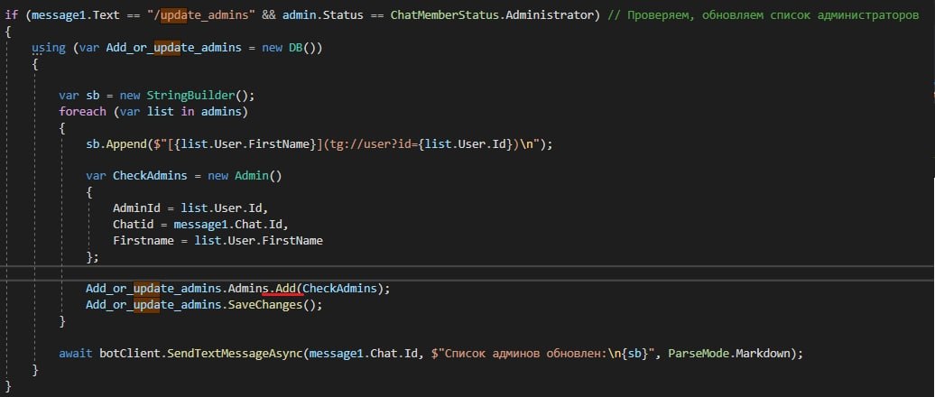Click the DB class name in the using statement
This screenshot has width=935, height=397.
pos(296,48)
